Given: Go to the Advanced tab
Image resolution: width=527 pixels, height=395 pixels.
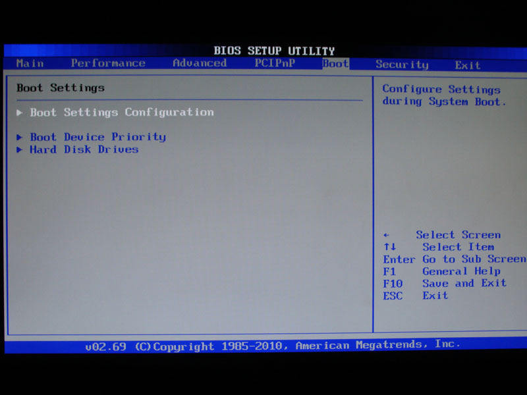Looking at the screenshot, I should (x=200, y=63).
